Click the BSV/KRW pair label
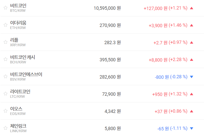Screen dimensions: 204x136 tap(18, 79)
